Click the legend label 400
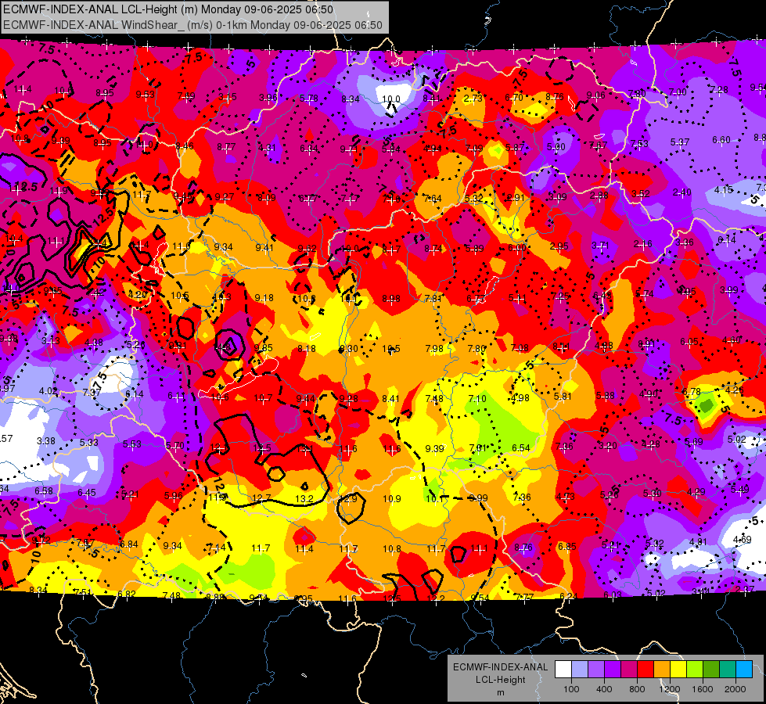The height and width of the screenshot is (704, 766). point(604,689)
